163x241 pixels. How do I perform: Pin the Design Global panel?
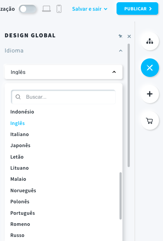coord(120,36)
